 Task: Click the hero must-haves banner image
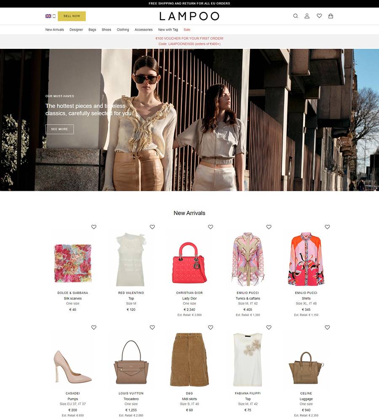(x=189, y=120)
